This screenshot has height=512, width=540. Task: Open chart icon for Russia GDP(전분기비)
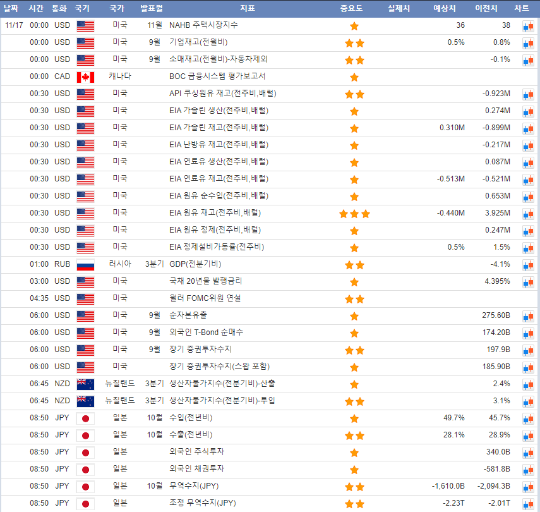(527, 265)
